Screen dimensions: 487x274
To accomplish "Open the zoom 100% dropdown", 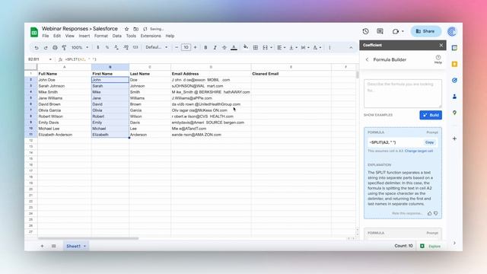I will click(80, 47).
